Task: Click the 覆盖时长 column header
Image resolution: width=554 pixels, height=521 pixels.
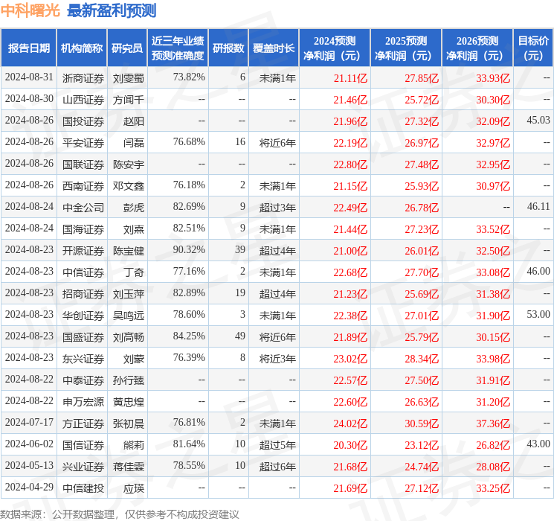Action: click(274, 48)
